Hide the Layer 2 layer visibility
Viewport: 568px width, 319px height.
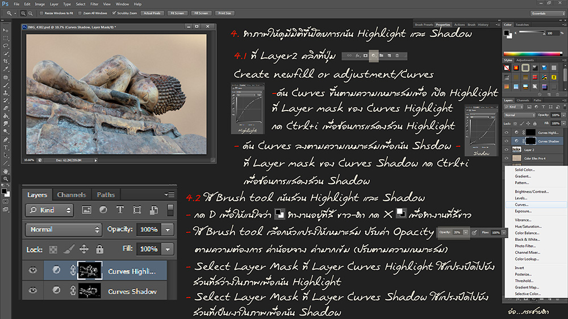pos(507,150)
